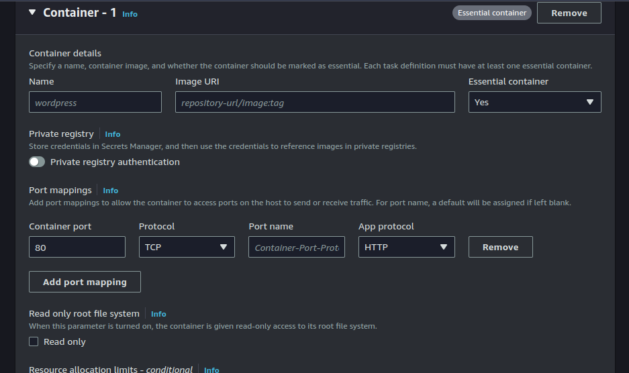629x373 pixels.
Task: Open the App protocol HTTP dropdown
Action: click(x=406, y=248)
